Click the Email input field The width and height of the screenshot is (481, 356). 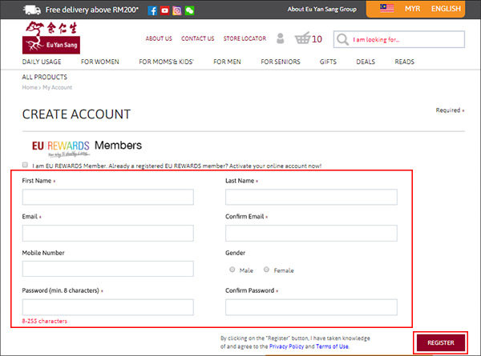tap(108, 234)
